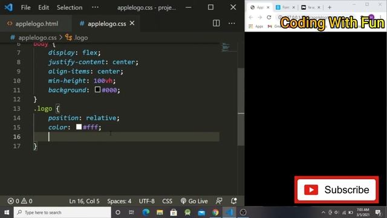Open Task View on the taskbar
387x218 pixels.
[x=131, y=213]
